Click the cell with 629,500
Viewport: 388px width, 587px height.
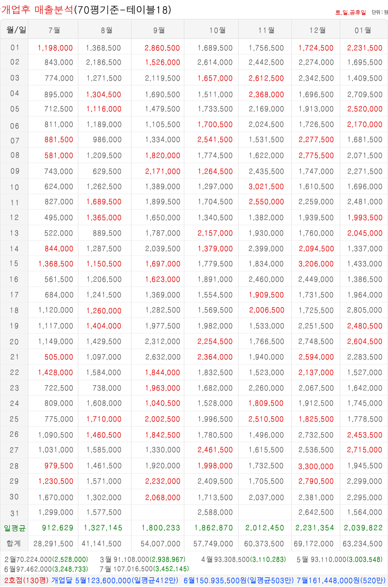pos(107,172)
